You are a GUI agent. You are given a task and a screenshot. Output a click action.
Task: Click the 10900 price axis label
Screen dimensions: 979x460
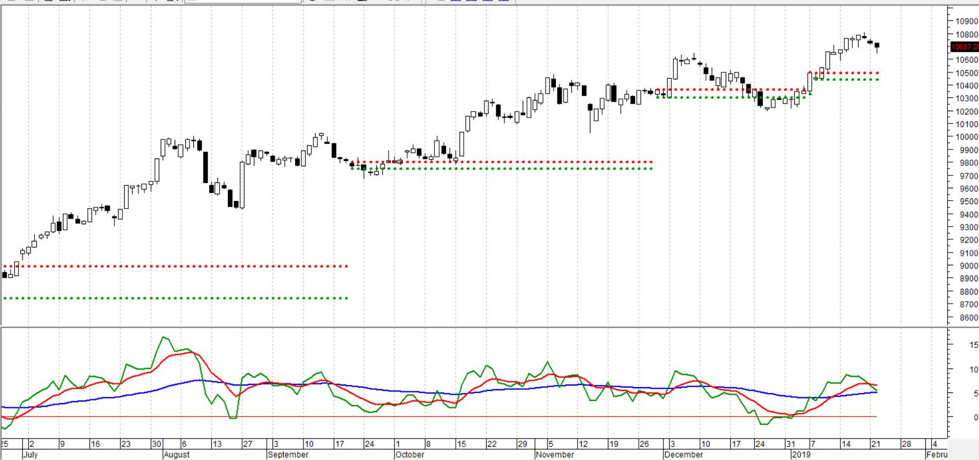point(967,22)
